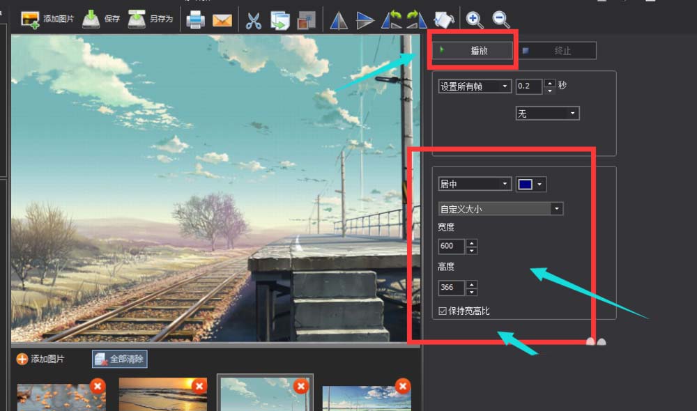Click the 添加图片 button below the preview
This screenshot has height=411, width=697.
(40, 359)
